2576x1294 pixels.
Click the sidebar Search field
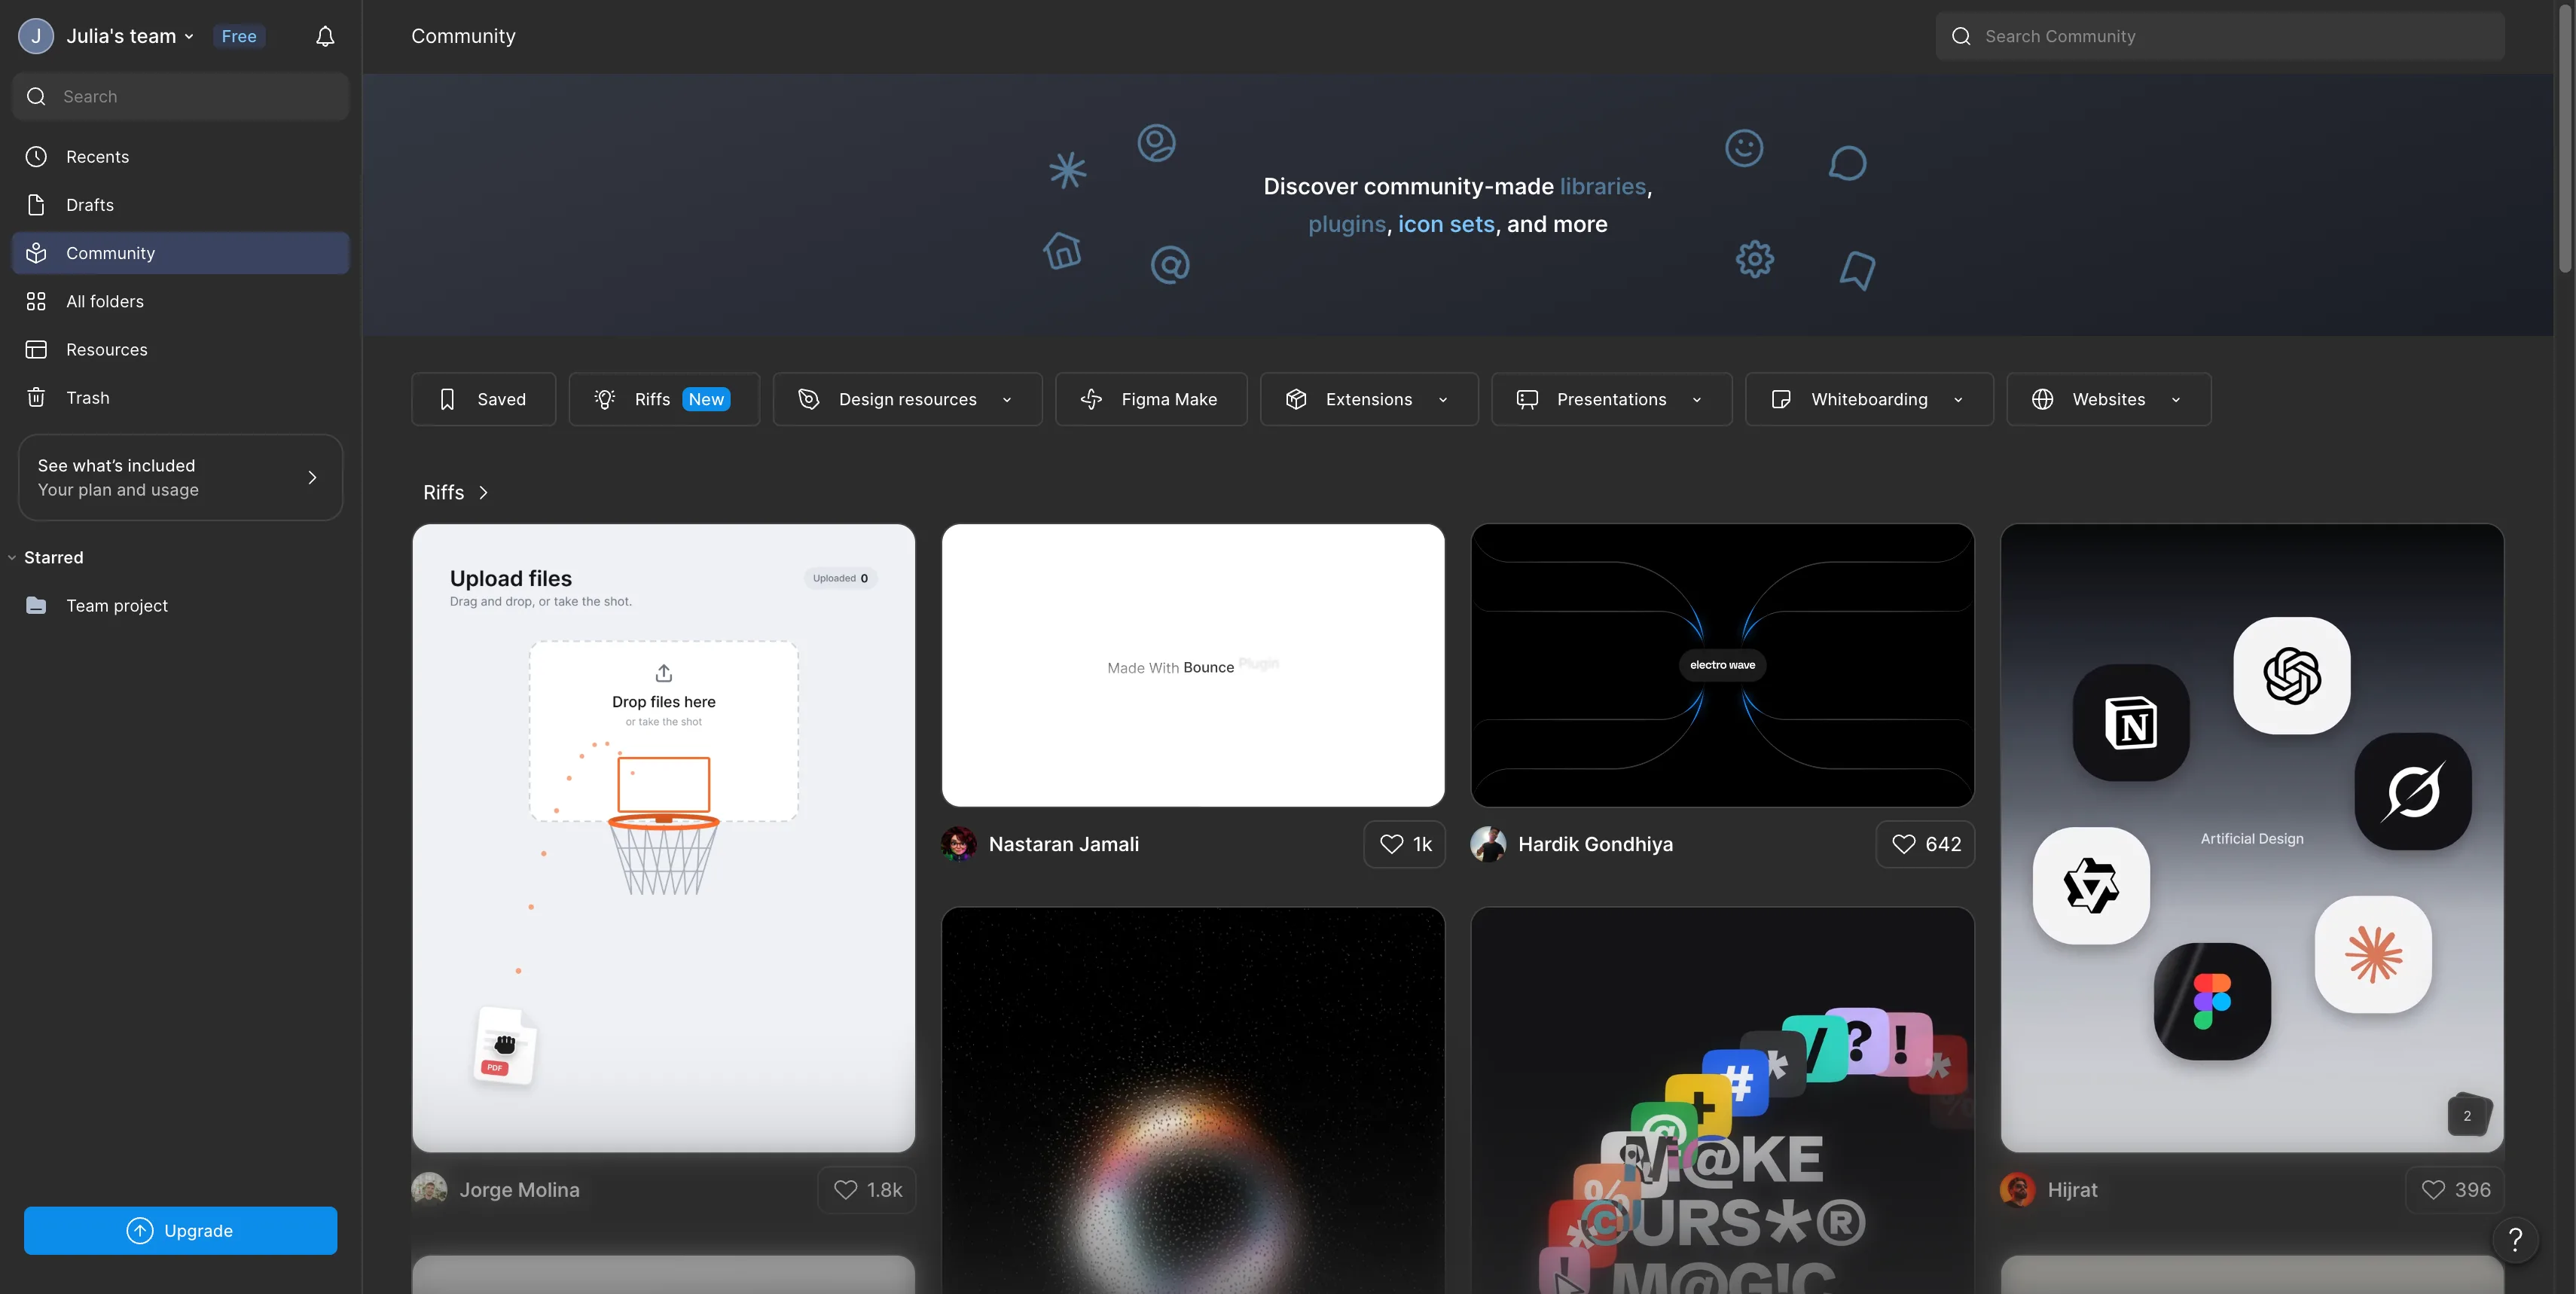[x=180, y=96]
